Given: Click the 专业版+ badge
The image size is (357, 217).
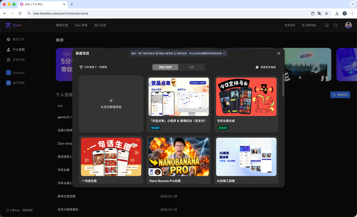Looking at the screenshot, I should pyautogui.click(x=156, y=128).
